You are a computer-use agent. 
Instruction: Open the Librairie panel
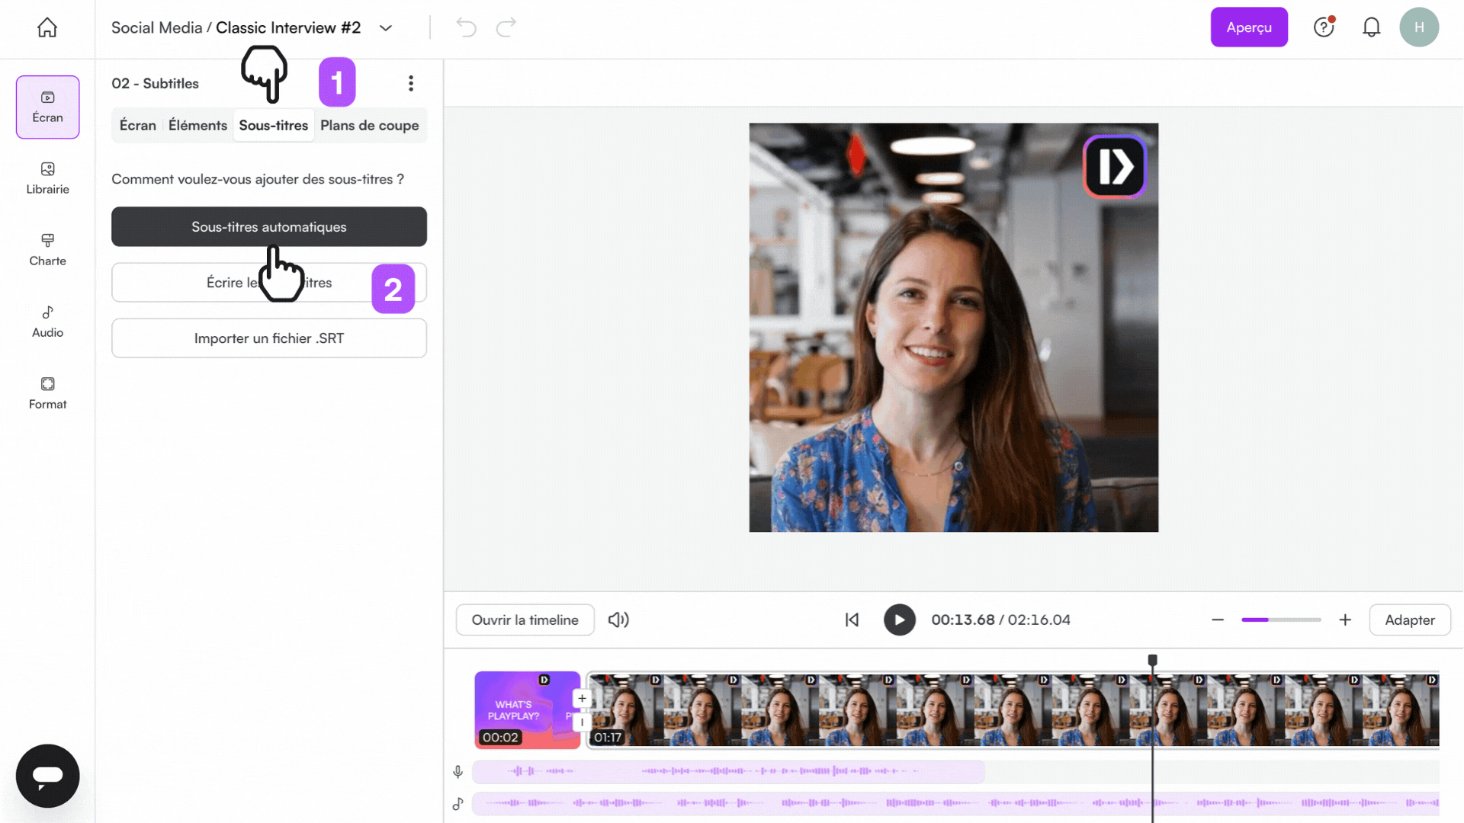[x=47, y=178]
